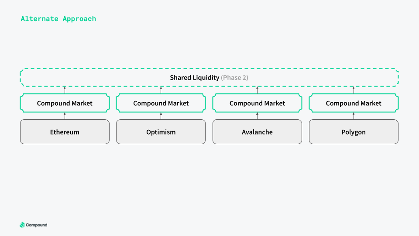The image size is (419, 236).
Task: Click the Polygon chain box
Action: pos(354,132)
